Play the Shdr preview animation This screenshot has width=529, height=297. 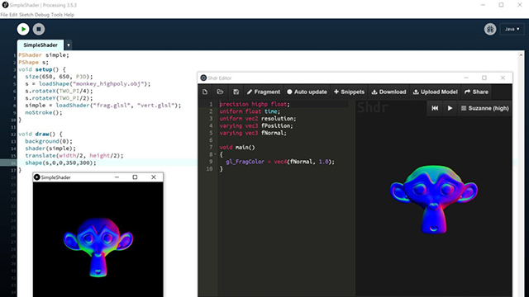pyautogui.click(x=450, y=108)
